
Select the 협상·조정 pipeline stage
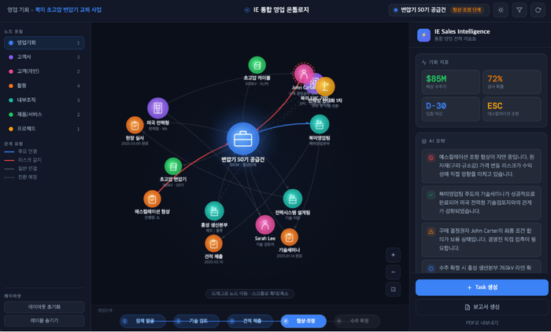pyautogui.click(x=303, y=321)
